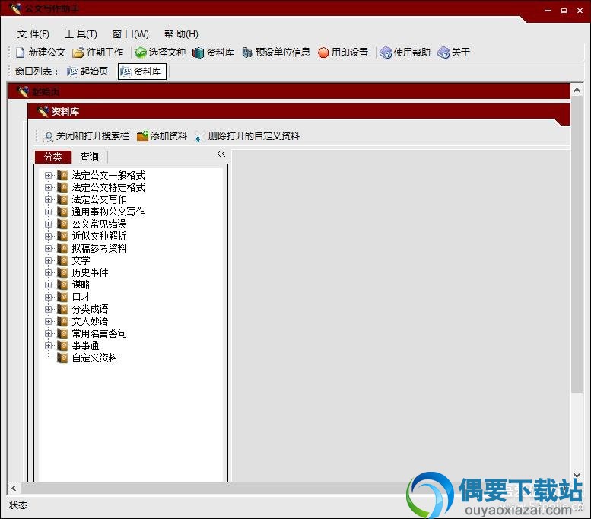
Task: Click book icon beside 历史事件
Action: [62, 272]
